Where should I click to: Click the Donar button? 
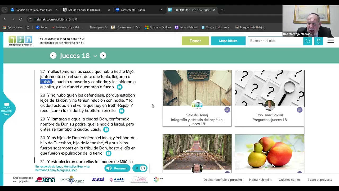pyautogui.click(x=195, y=41)
